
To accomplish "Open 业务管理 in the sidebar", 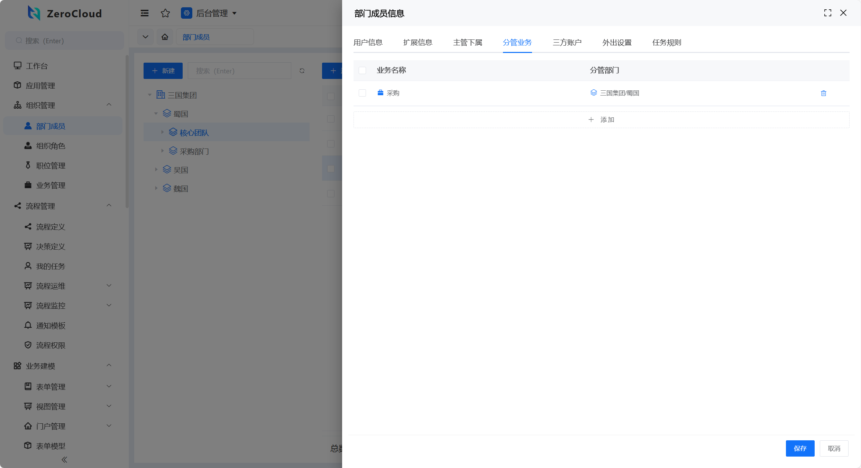I will (x=51, y=185).
